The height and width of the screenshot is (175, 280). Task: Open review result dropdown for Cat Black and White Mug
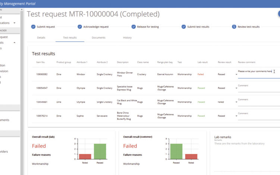tap(236, 102)
